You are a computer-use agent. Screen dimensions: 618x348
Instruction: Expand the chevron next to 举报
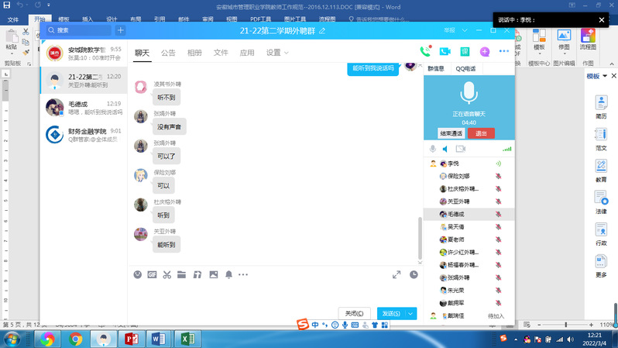[x=465, y=30]
